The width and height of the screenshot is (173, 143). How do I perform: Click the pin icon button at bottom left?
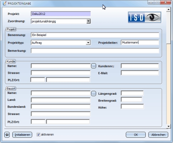(x=7, y=135)
